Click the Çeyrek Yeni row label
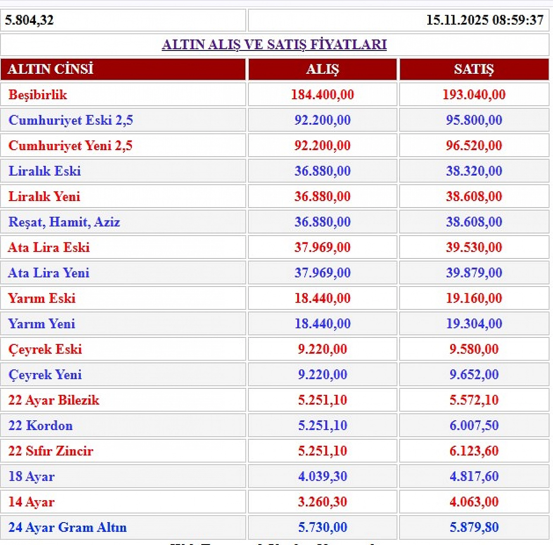Viewport: 553px width, 545px height. (x=45, y=375)
